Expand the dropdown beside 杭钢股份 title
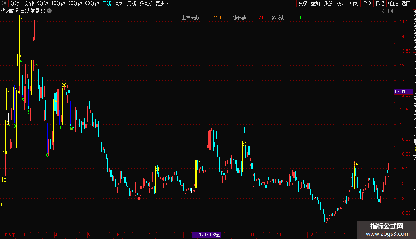416x239 pixels. 49,11
